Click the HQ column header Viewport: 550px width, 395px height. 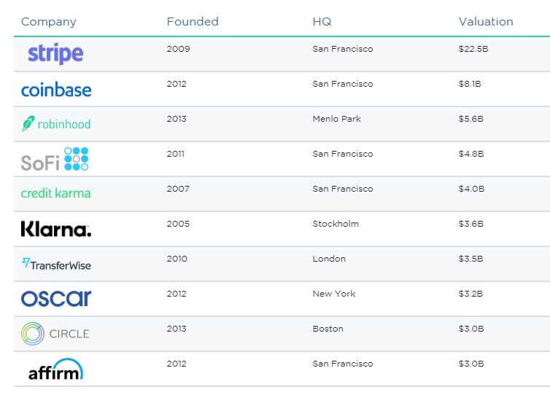pos(322,22)
